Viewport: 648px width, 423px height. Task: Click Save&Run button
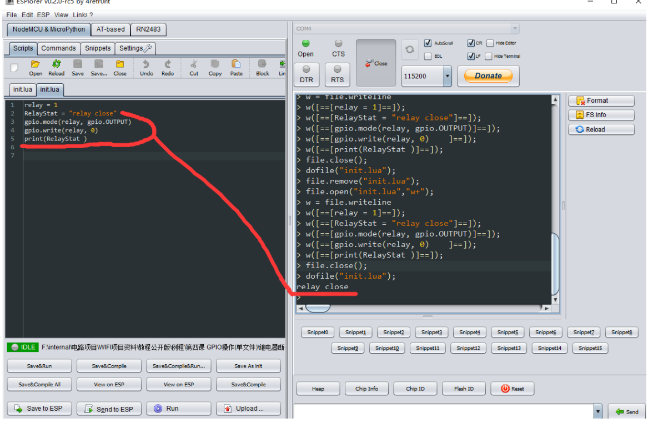click(39, 366)
